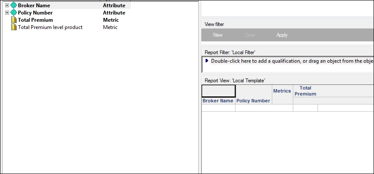This screenshot has width=374, height=174.
Task: Click the Metrics header in template grid
Action: [282, 91]
